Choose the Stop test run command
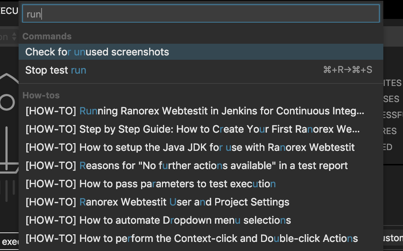Screen dimensions: 403x251 click(56, 70)
